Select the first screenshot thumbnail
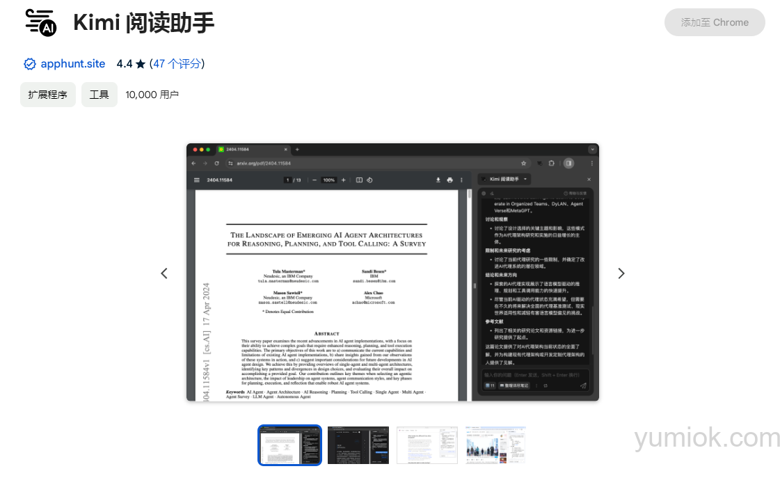Screen dimensions: 780x487 (x=289, y=445)
